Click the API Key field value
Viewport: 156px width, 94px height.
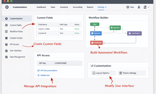click(x=61, y=63)
